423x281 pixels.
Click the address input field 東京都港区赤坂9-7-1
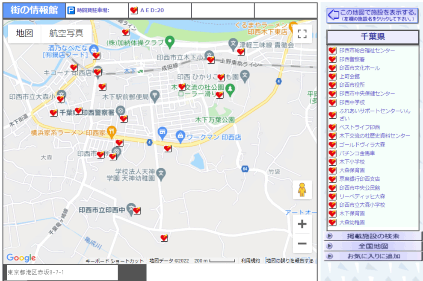(x=62, y=272)
